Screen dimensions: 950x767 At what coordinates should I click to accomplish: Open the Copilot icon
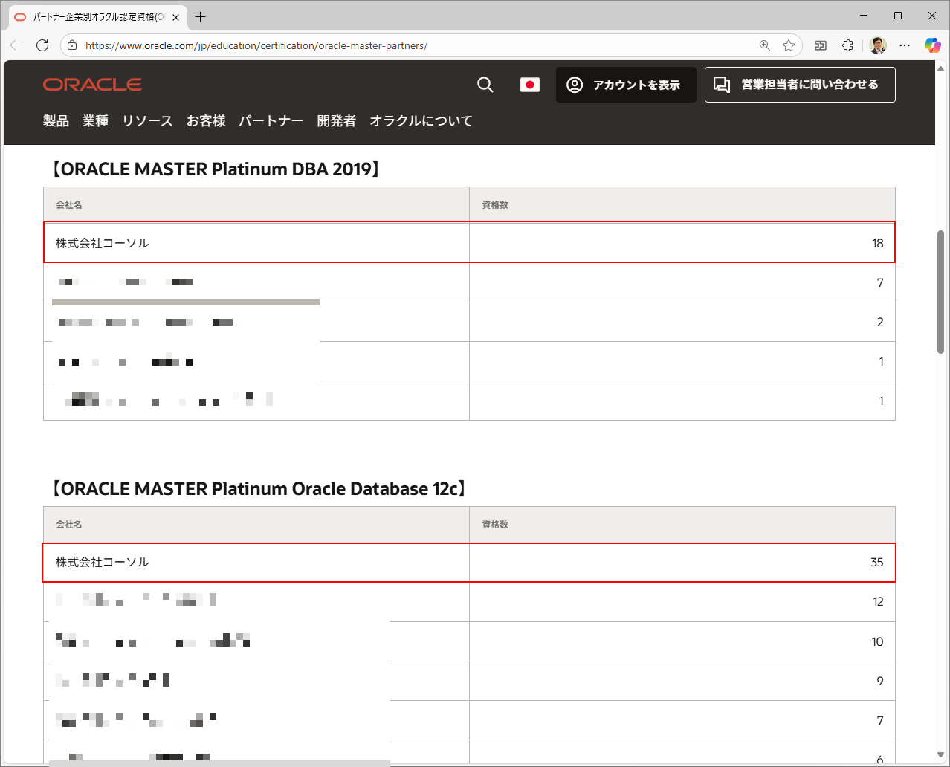tap(932, 45)
